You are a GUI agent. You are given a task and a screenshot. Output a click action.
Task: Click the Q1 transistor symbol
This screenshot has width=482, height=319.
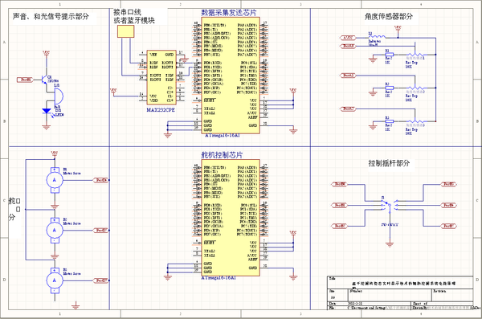[x=44, y=80]
